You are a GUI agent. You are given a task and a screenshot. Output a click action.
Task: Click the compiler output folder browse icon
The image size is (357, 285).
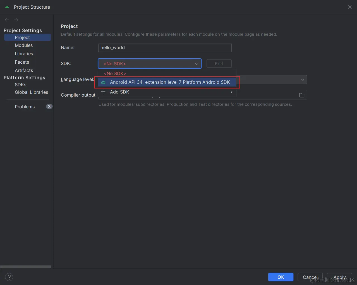pos(301,95)
